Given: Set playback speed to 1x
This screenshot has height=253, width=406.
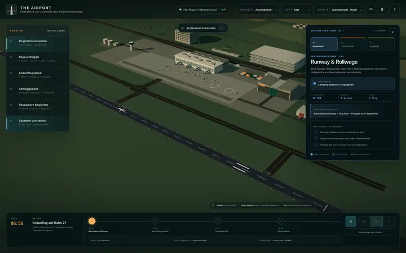Looking at the screenshot, I should tap(376, 222).
